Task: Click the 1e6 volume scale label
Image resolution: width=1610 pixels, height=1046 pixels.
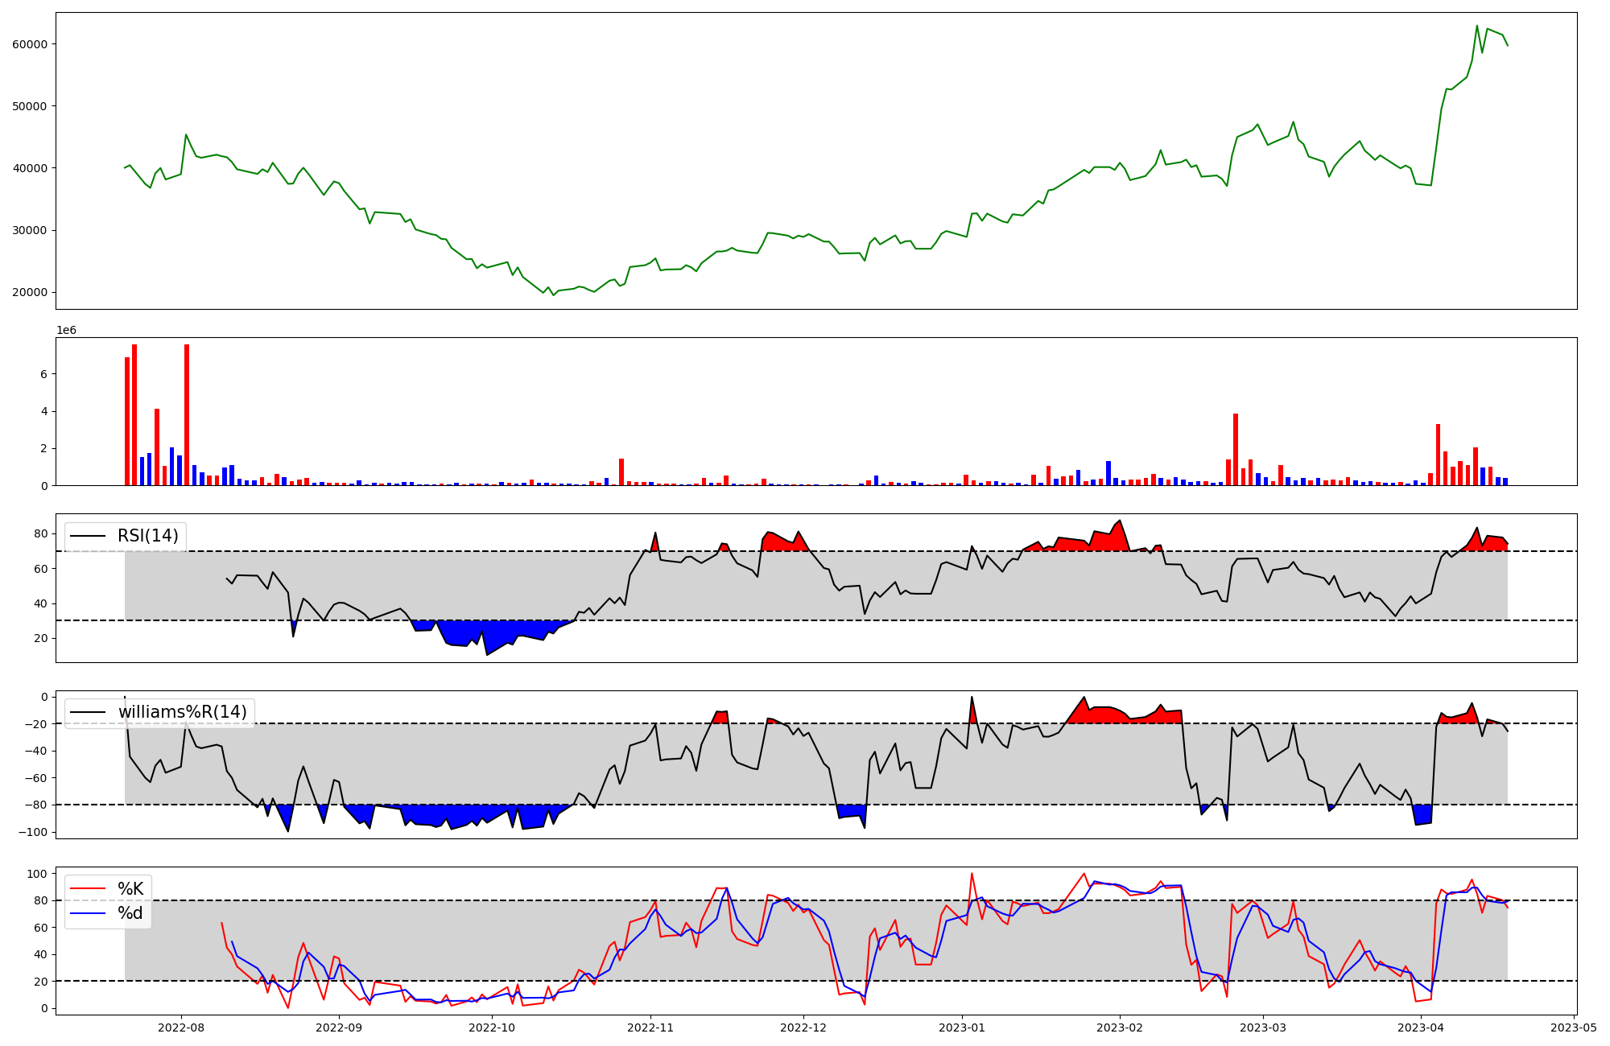Action: coord(66,331)
